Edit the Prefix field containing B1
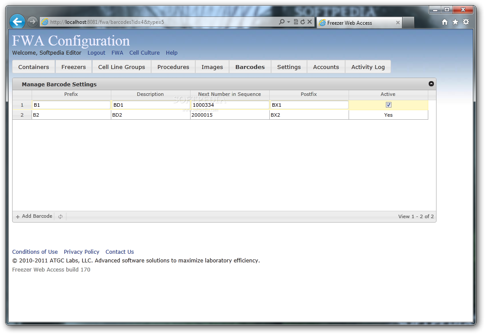485x334 pixels. (71, 105)
